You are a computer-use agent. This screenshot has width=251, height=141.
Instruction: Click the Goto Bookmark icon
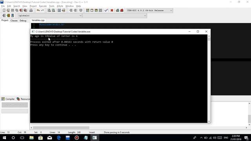(13, 16)
